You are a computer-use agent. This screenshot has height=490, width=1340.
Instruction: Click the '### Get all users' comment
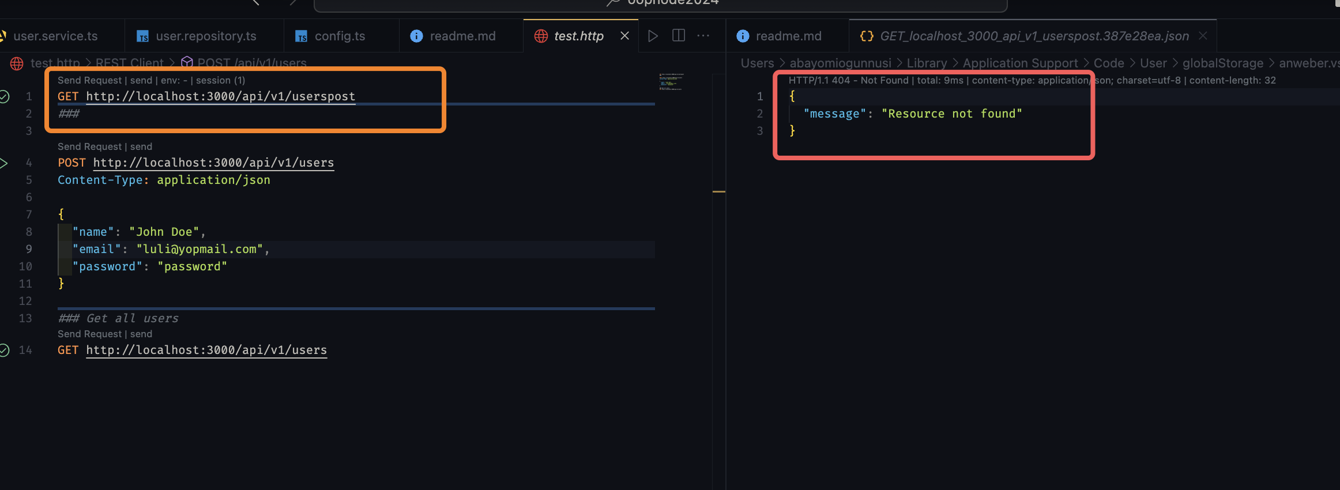[x=118, y=318]
